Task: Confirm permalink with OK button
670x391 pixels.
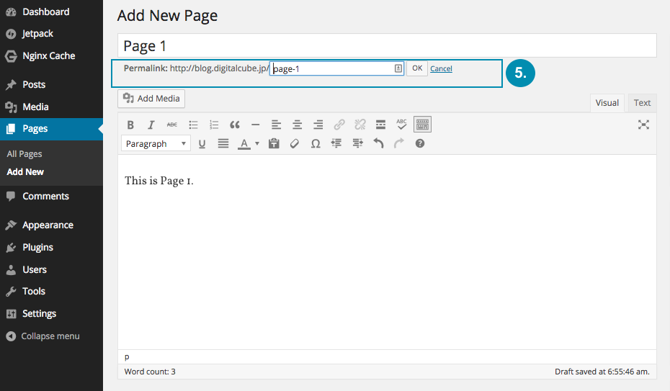Action: point(417,68)
